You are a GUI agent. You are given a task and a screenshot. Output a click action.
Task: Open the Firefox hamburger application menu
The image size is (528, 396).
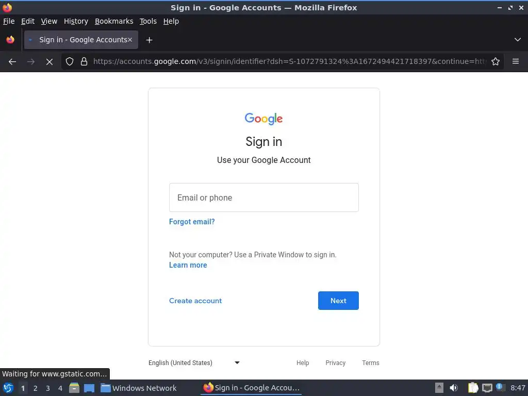pos(515,61)
